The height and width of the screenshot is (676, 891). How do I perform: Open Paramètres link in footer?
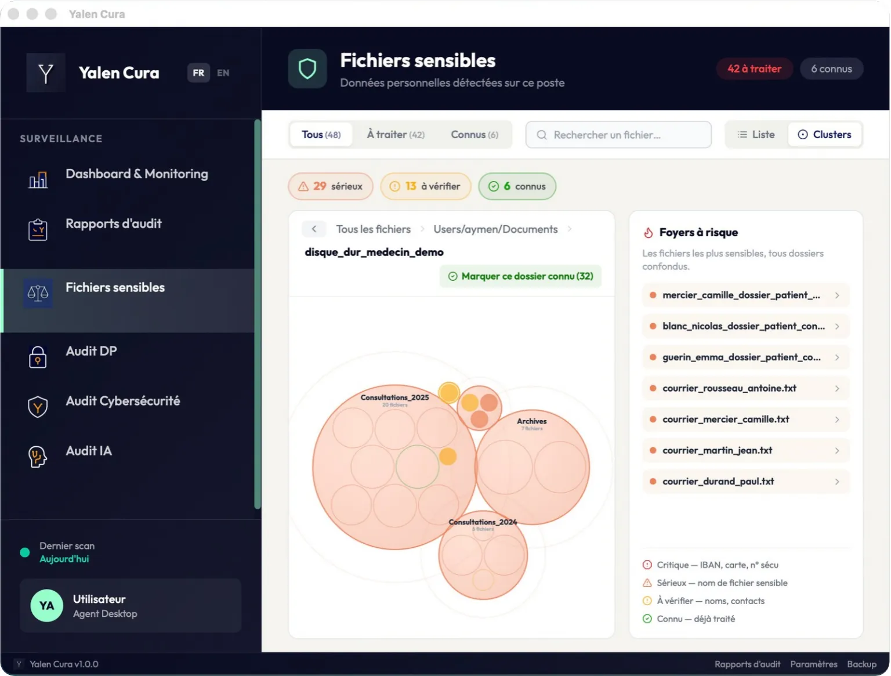point(814,664)
